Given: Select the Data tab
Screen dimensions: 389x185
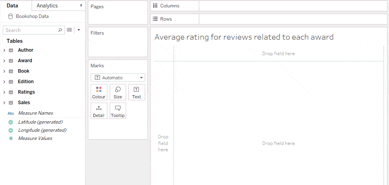Looking at the screenshot, I should click(12, 5).
